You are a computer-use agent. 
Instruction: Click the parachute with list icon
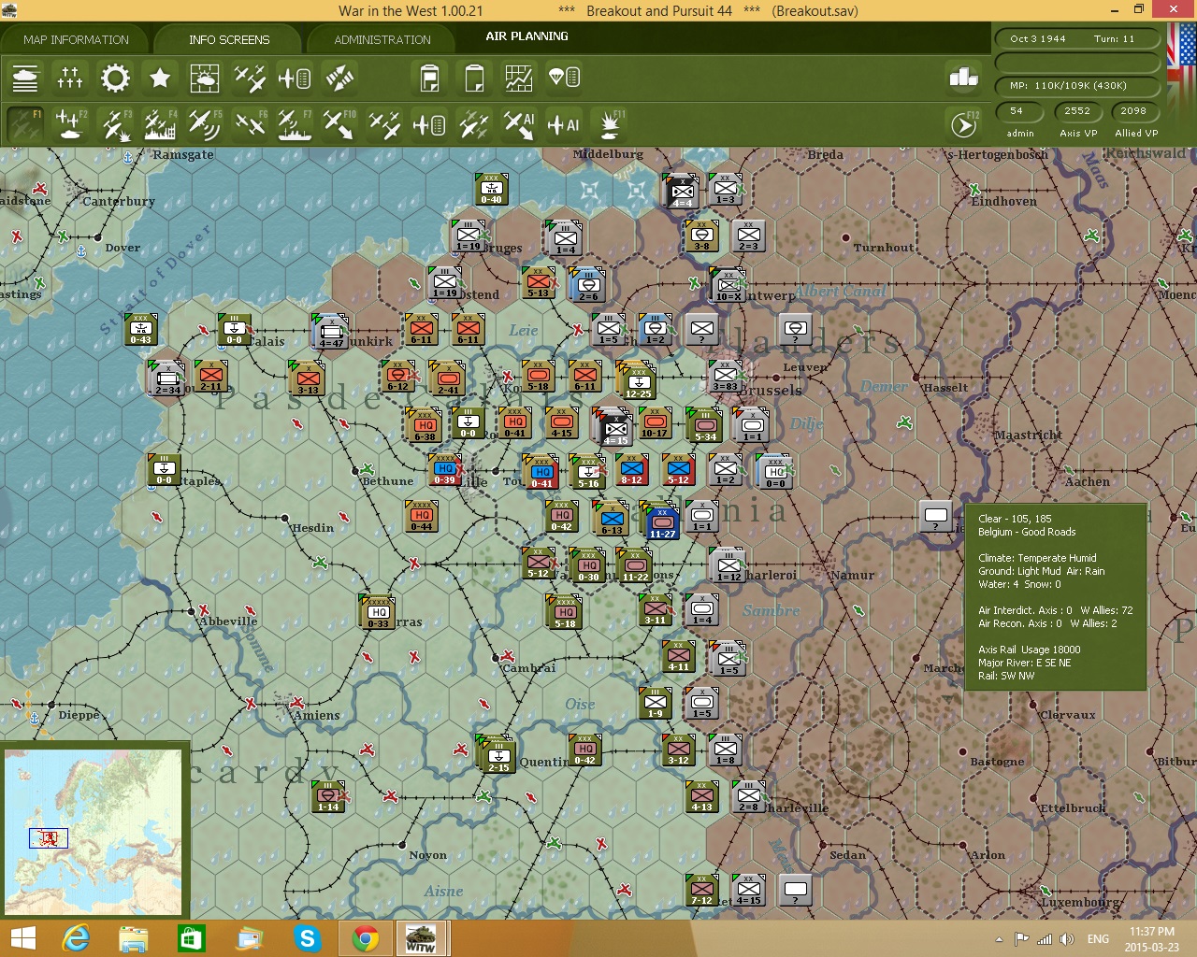pyautogui.click(x=564, y=79)
